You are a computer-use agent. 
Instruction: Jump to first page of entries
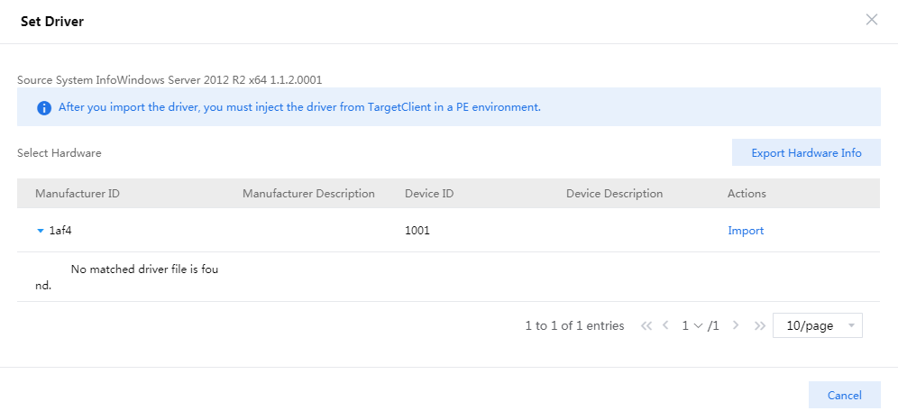646,325
